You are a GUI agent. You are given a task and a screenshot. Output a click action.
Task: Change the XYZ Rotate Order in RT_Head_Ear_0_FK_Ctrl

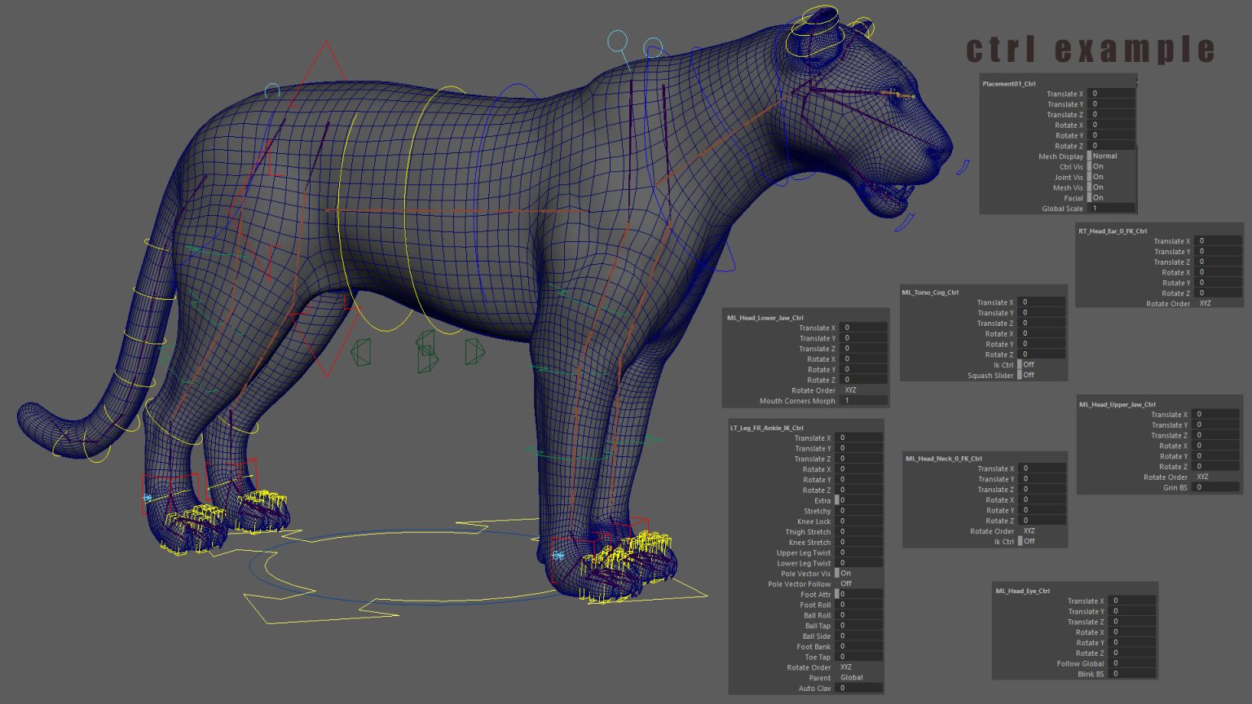[x=1204, y=303]
